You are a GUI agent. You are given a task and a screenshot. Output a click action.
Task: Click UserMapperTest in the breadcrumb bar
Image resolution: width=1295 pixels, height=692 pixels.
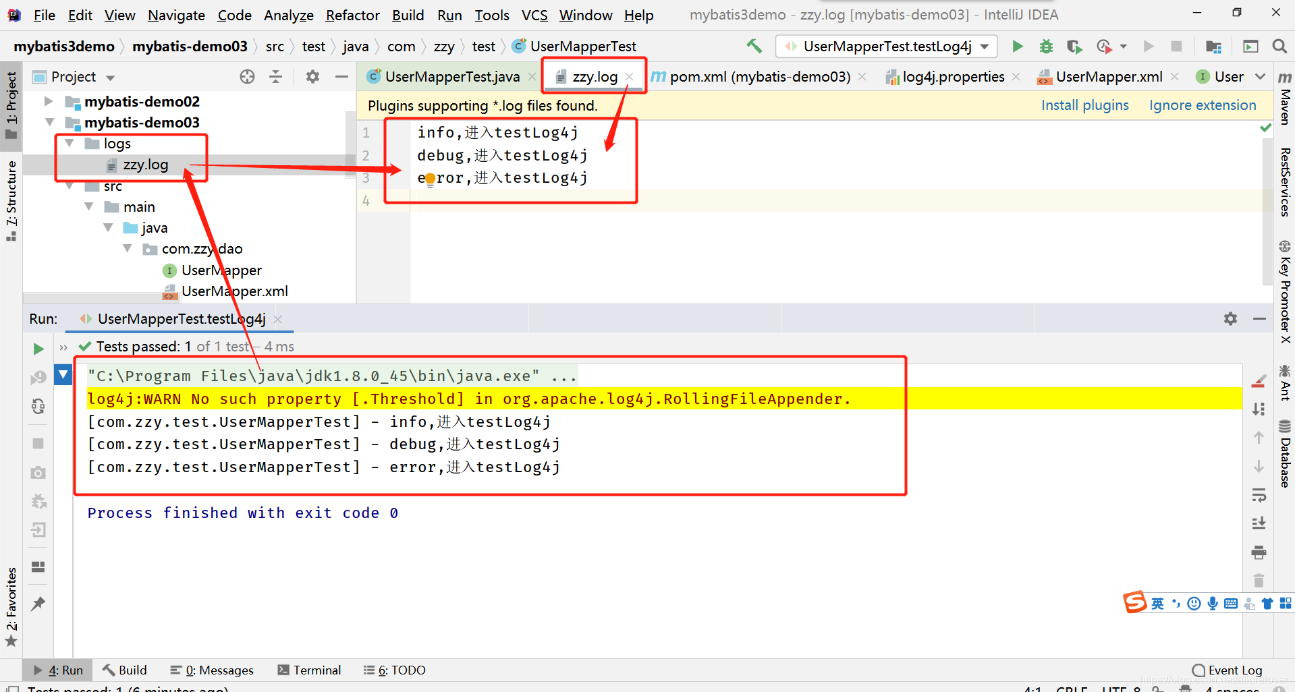click(x=583, y=46)
